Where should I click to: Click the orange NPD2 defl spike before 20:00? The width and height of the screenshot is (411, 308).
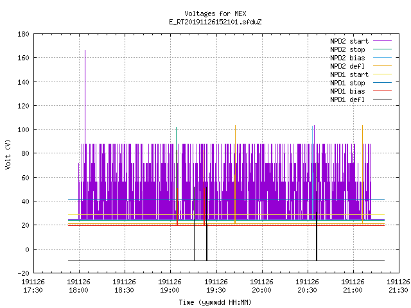click(235, 174)
